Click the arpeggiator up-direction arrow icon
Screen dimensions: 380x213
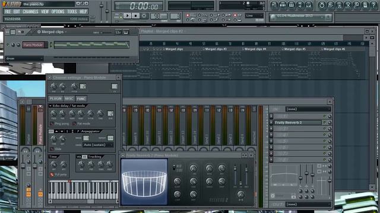pyautogui.click(x=56, y=131)
